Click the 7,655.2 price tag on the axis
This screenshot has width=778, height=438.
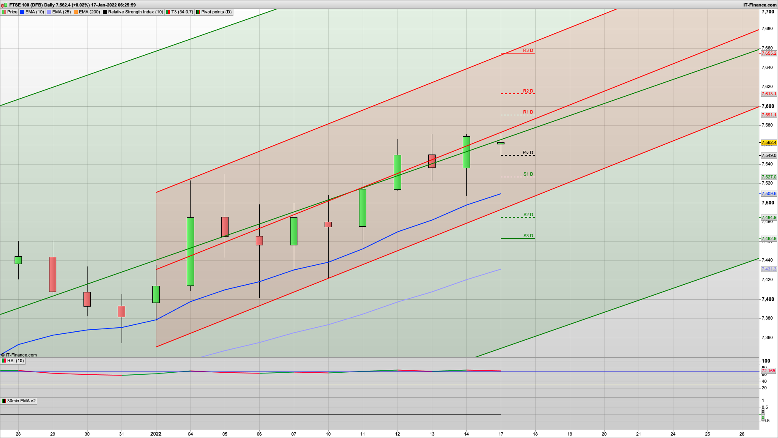pos(769,53)
